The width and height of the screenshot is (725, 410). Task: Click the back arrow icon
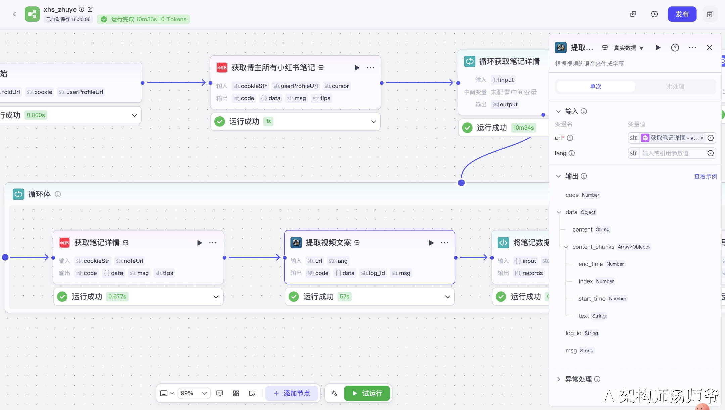point(14,14)
